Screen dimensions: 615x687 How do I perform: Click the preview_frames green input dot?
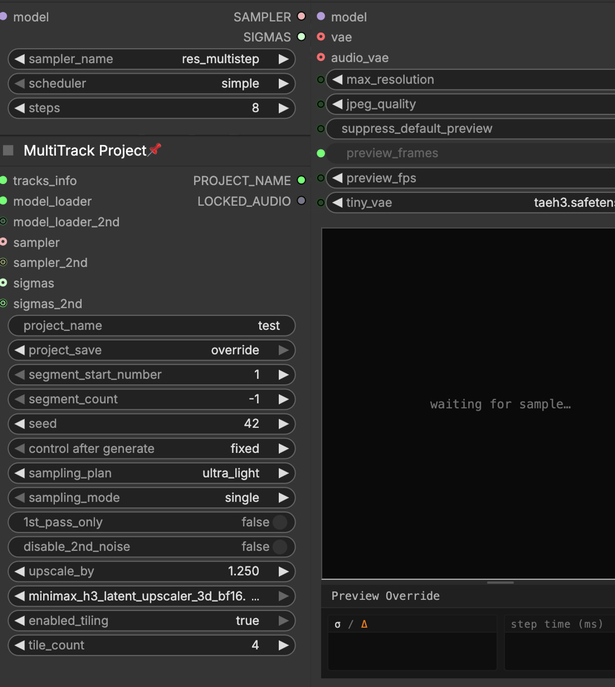point(321,153)
